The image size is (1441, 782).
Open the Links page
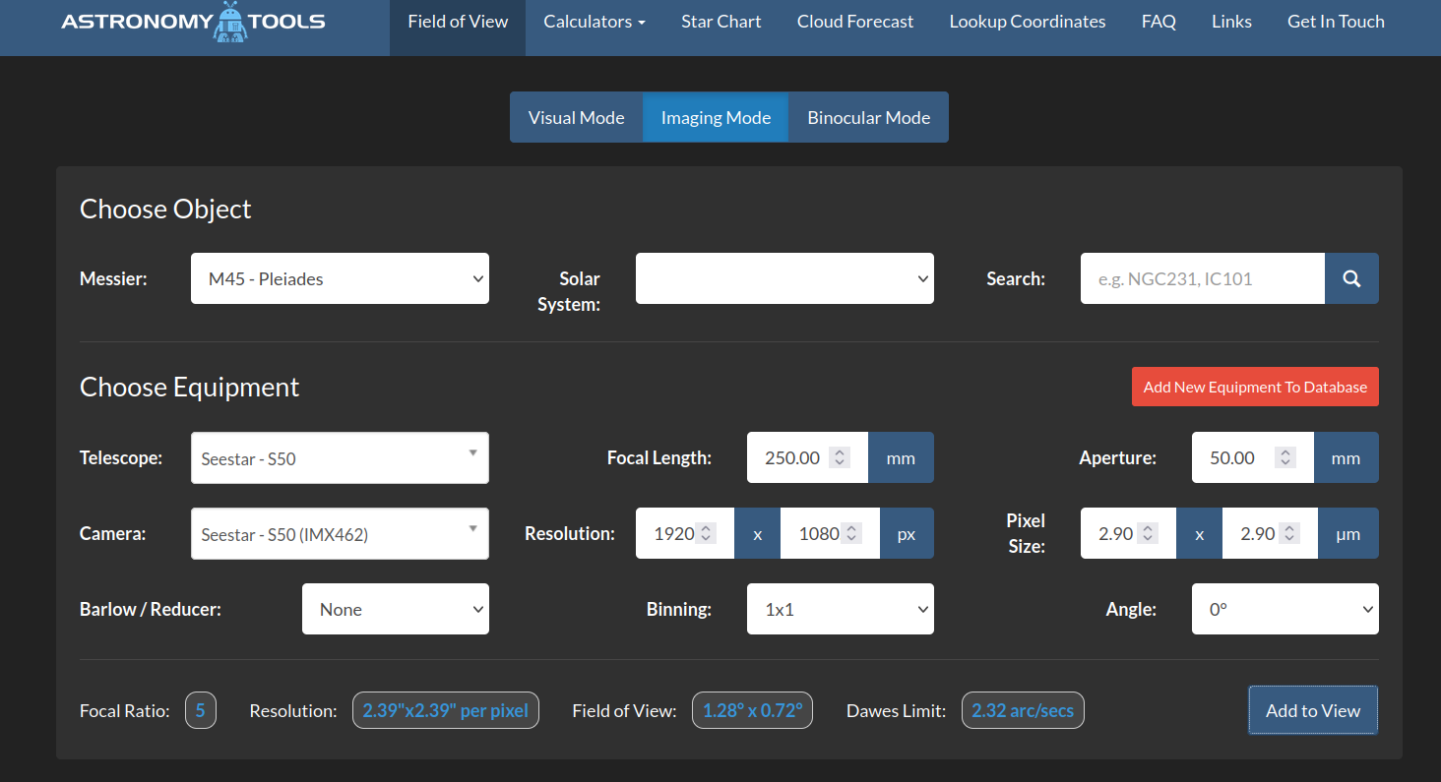1232,22
